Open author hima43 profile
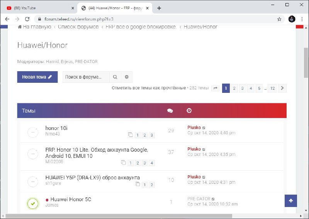The width and height of the screenshot is (309, 219). click(x=53, y=134)
